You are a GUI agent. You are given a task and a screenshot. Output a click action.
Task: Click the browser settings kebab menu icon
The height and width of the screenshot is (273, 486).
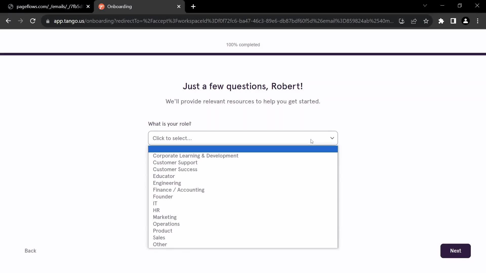click(478, 21)
